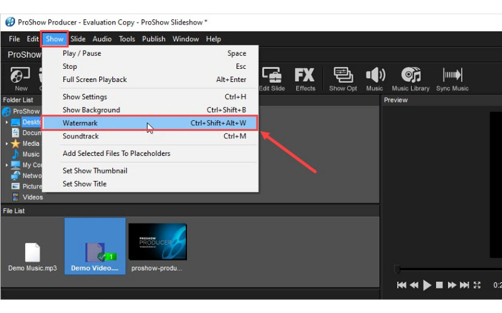
Task: Open the Tools menu
Action: click(127, 39)
